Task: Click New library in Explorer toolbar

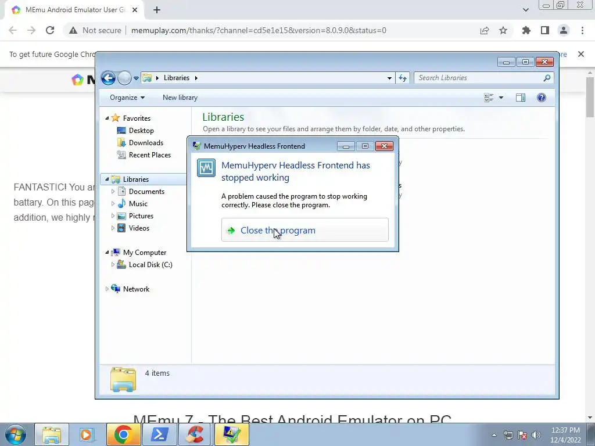Action: pyautogui.click(x=180, y=98)
